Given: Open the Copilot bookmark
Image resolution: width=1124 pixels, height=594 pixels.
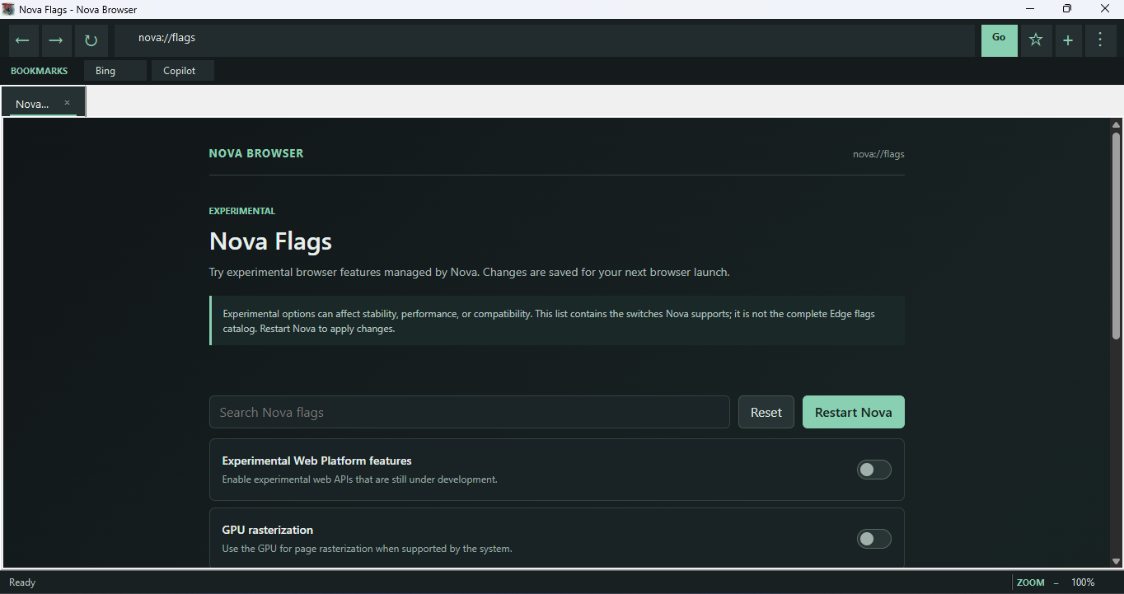Looking at the screenshot, I should pos(182,71).
